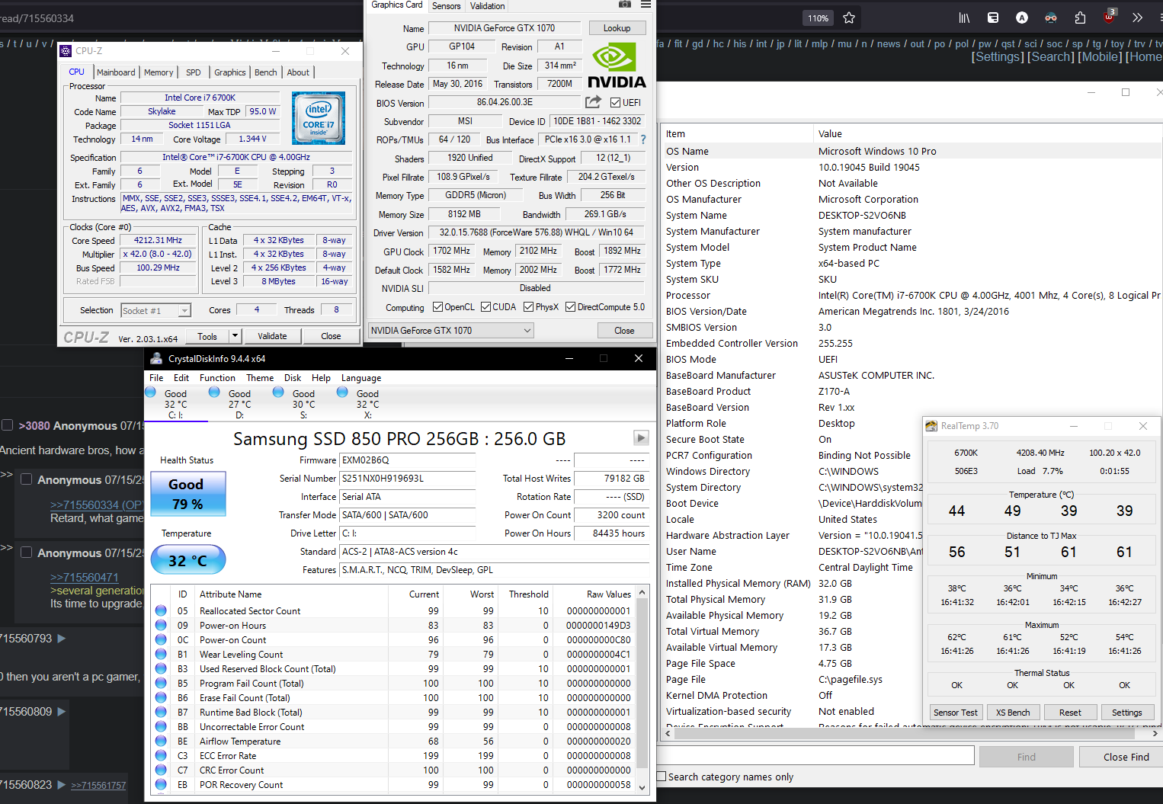
Task: Click the white circled A extension icon
Action: point(1022,18)
